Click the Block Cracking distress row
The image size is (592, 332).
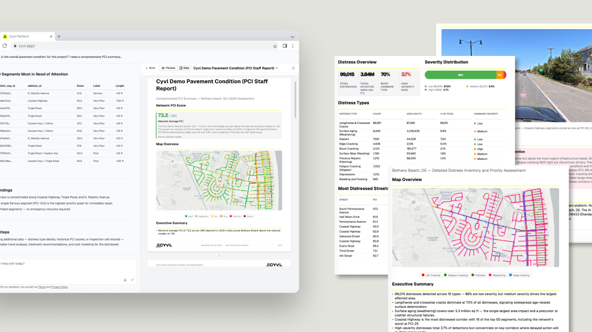tap(422, 149)
